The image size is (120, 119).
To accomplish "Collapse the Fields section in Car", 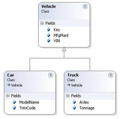I will coord(7,96).
